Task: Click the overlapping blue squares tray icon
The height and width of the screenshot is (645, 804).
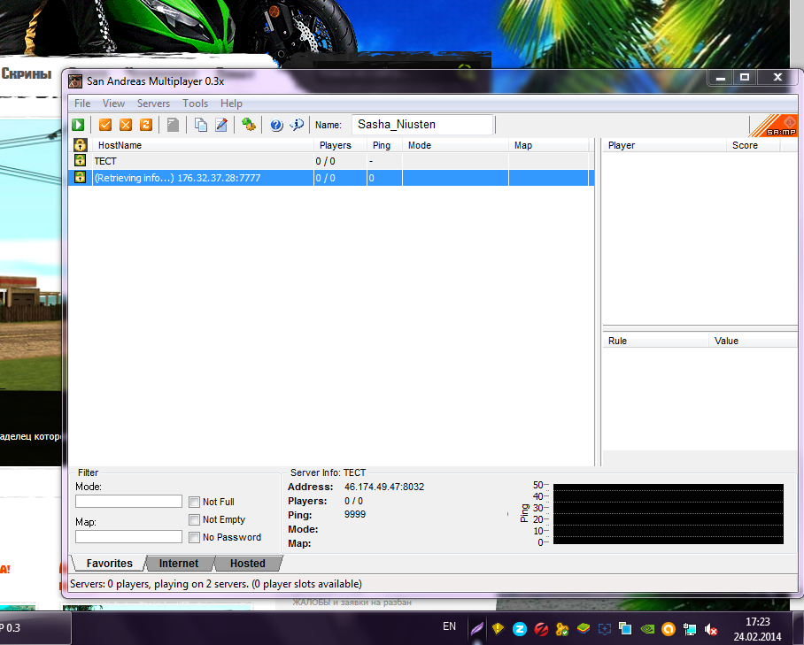Action: click(x=625, y=628)
